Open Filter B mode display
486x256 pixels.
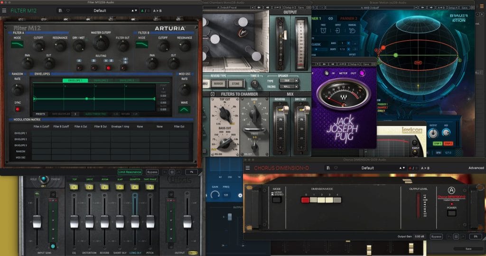click(141, 44)
